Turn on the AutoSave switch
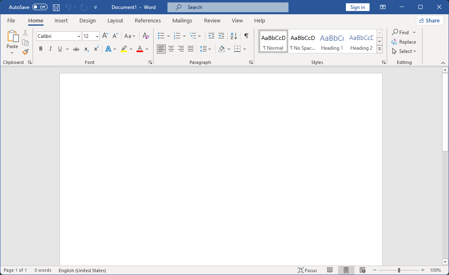The width and height of the screenshot is (449, 275). click(40, 7)
